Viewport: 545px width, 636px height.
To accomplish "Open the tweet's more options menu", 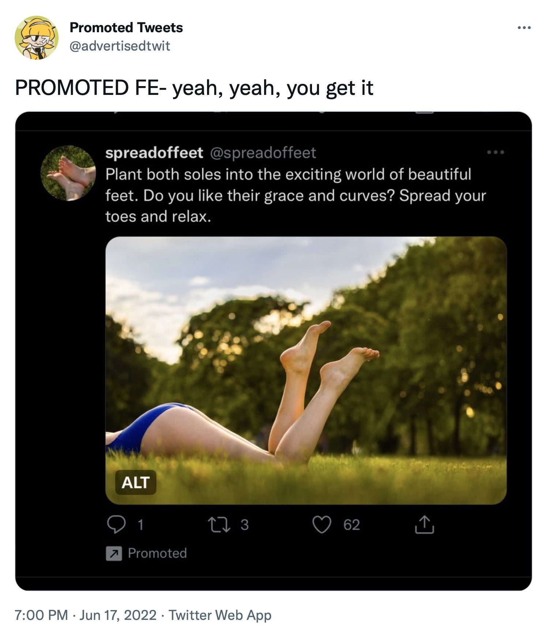I will pos(524,28).
